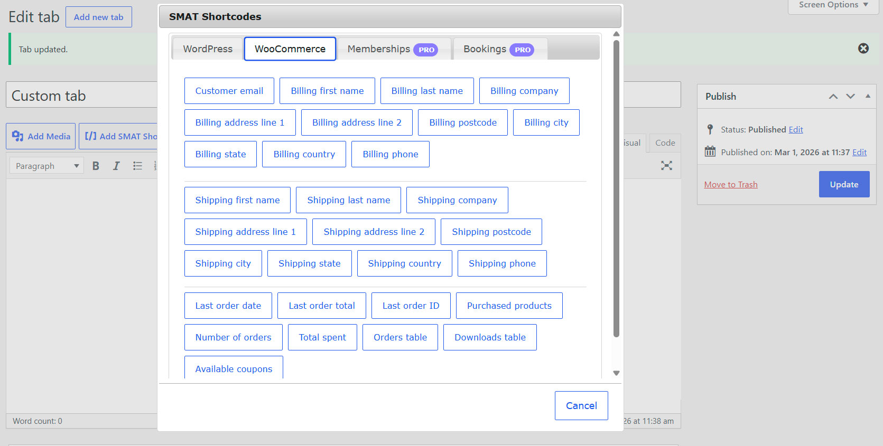
Task: Open the Paragraph format dropdown
Action: pyautogui.click(x=47, y=166)
